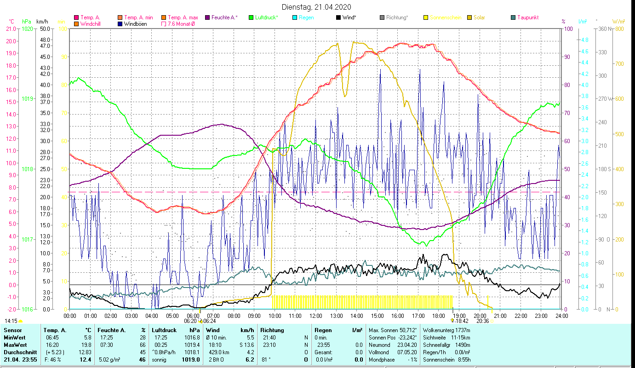This screenshot has height=368, width=635.
Task: Click the Temp. A. magenta legend square
Action: pos(76,18)
